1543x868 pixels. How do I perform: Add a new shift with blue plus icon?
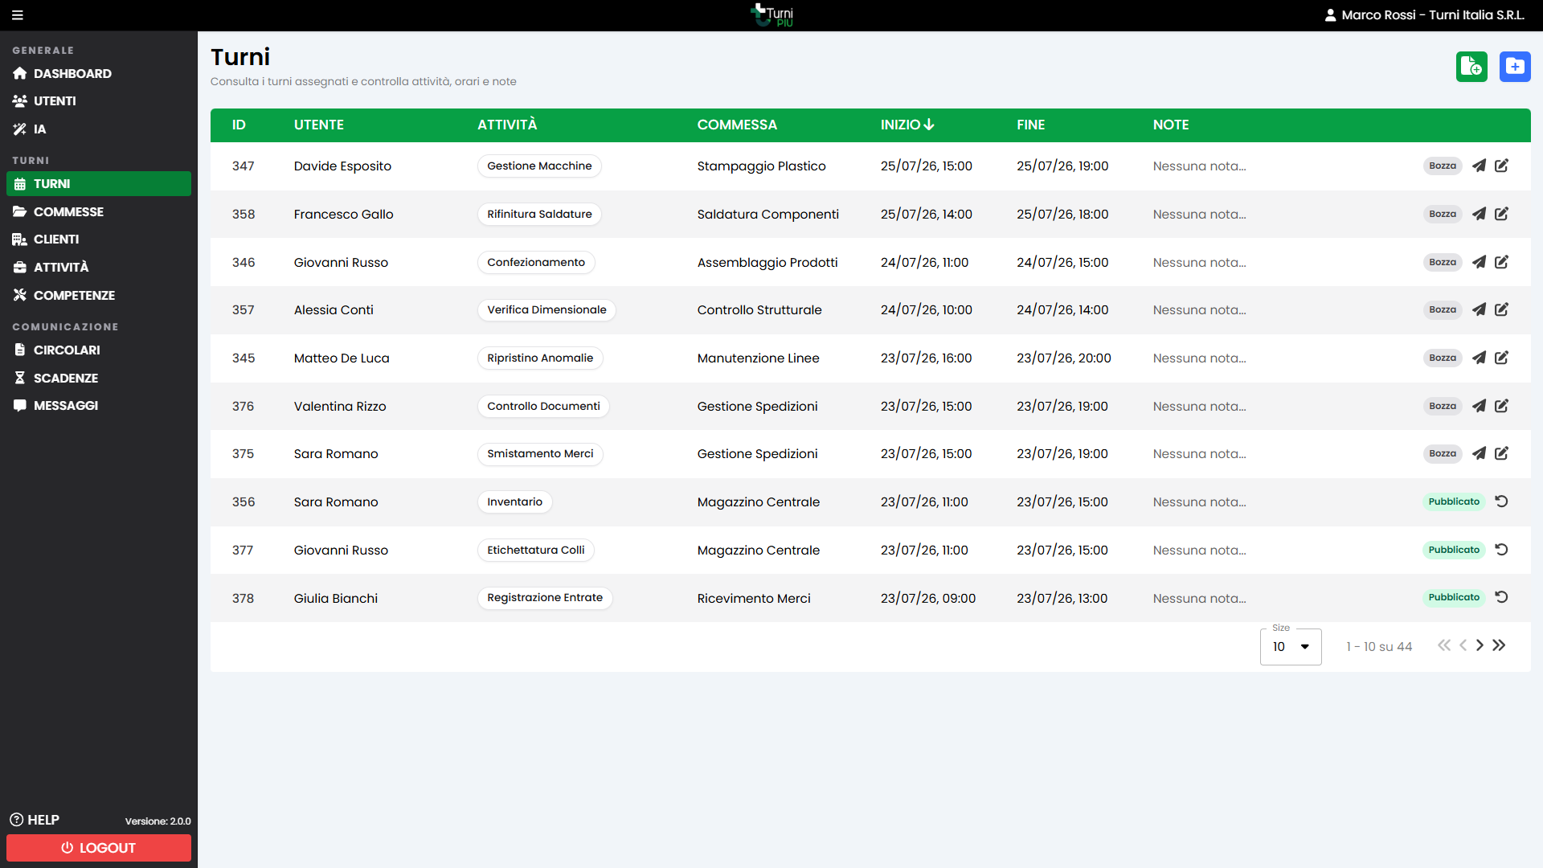1515,67
